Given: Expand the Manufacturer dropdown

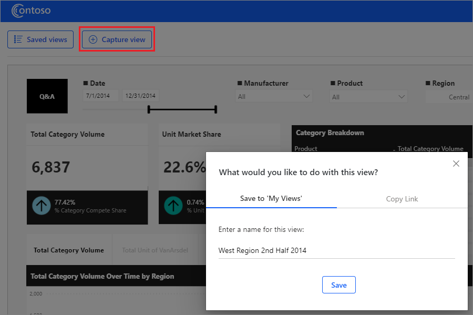Looking at the screenshot, I should [x=274, y=97].
